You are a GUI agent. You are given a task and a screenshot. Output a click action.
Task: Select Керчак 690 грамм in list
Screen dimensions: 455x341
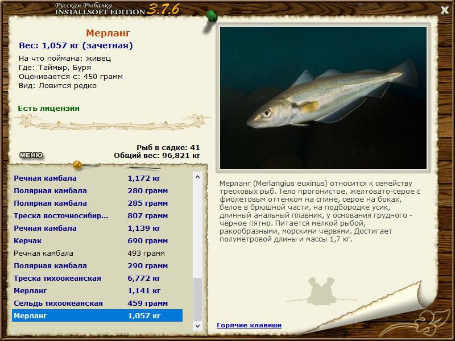pos(97,241)
